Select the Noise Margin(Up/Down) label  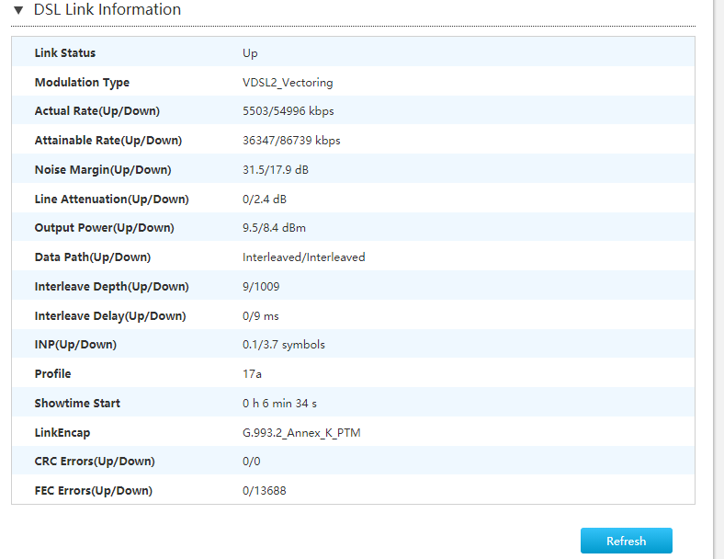click(x=103, y=169)
